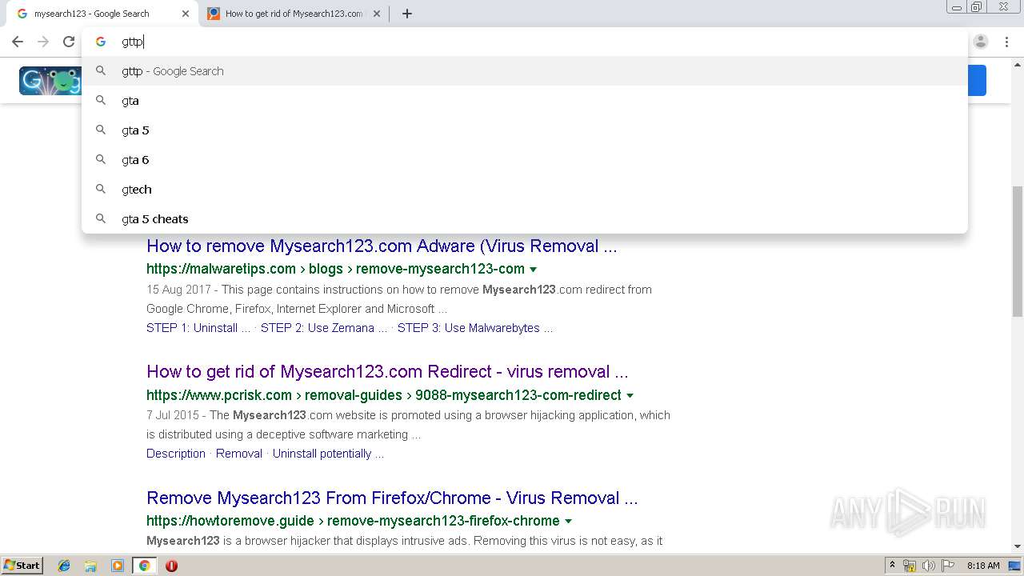Open the 'Removal' sitelink

239,454
